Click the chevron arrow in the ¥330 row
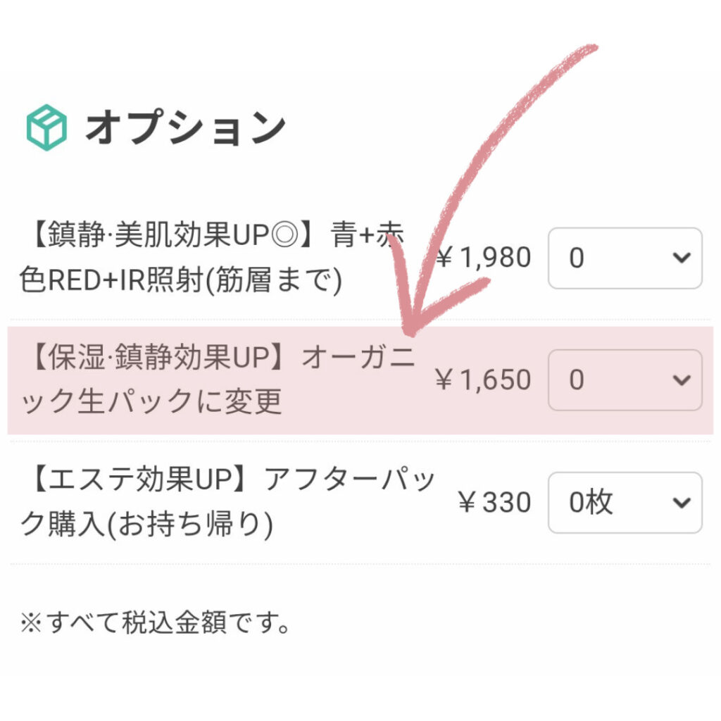The image size is (721, 721). click(x=681, y=503)
